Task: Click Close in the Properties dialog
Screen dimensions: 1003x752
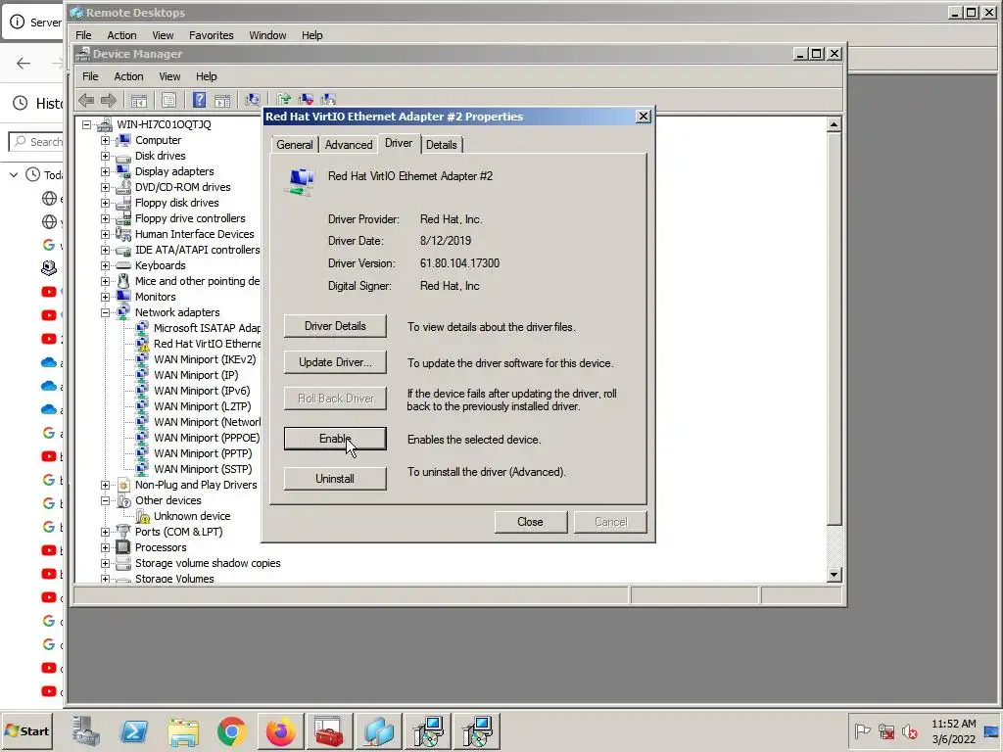Action: click(x=530, y=522)
